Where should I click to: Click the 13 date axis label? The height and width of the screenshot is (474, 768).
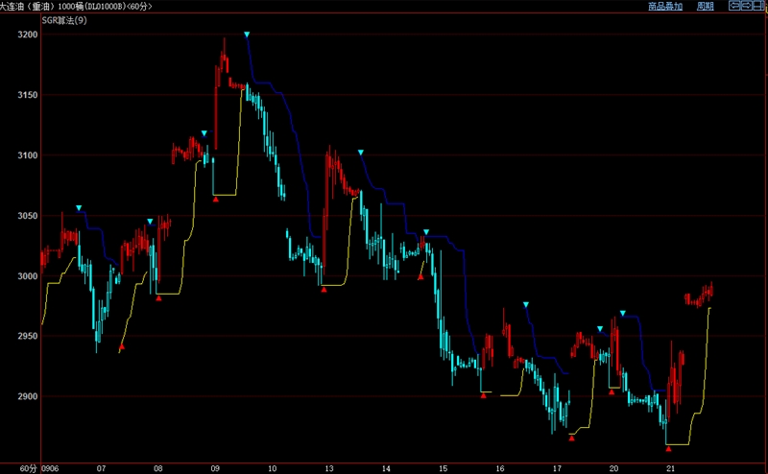[x=328, y=468]
